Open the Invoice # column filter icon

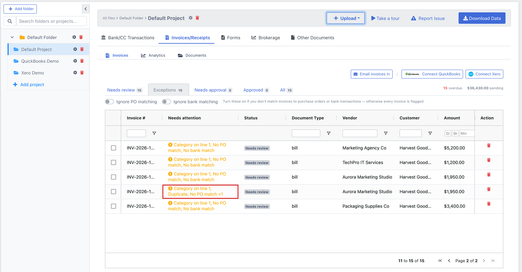[154, 133]
